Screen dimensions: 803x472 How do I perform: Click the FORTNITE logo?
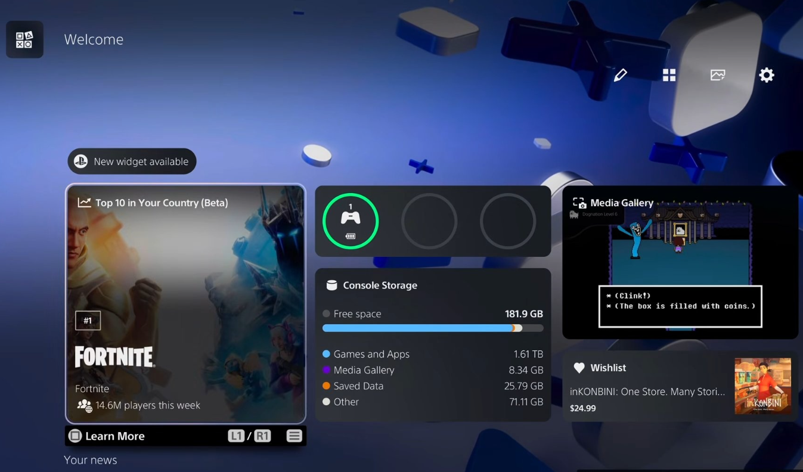[115, 357]
